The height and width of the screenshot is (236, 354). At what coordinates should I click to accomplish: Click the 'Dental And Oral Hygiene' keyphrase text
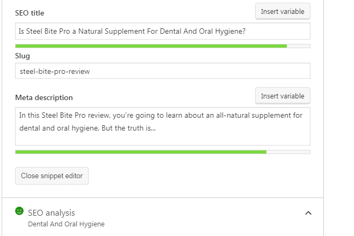(66, 224)
